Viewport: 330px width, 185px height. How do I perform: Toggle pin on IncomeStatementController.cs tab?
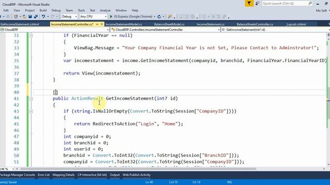pos(97,24)
